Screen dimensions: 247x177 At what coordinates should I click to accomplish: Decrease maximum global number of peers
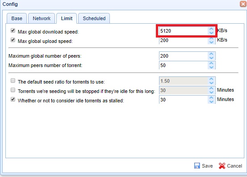(211, 58)
